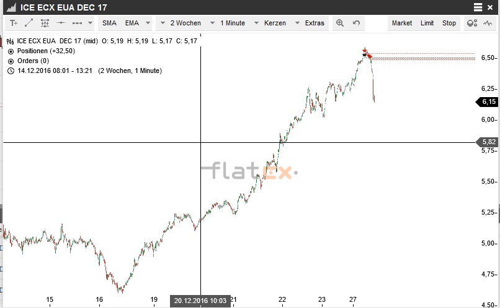Viewport: 500px width, 308px height.
Task: Click date label 22 on time axis
Action: tap(282, 299)
